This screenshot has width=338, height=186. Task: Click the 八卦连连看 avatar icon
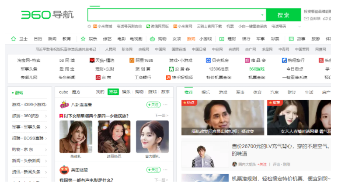tap(64, 105)
